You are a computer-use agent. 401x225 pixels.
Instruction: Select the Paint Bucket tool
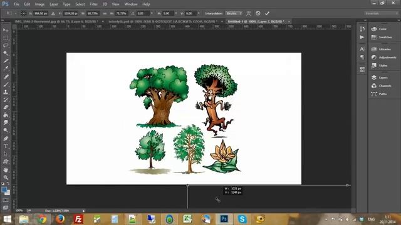point(6,115)
